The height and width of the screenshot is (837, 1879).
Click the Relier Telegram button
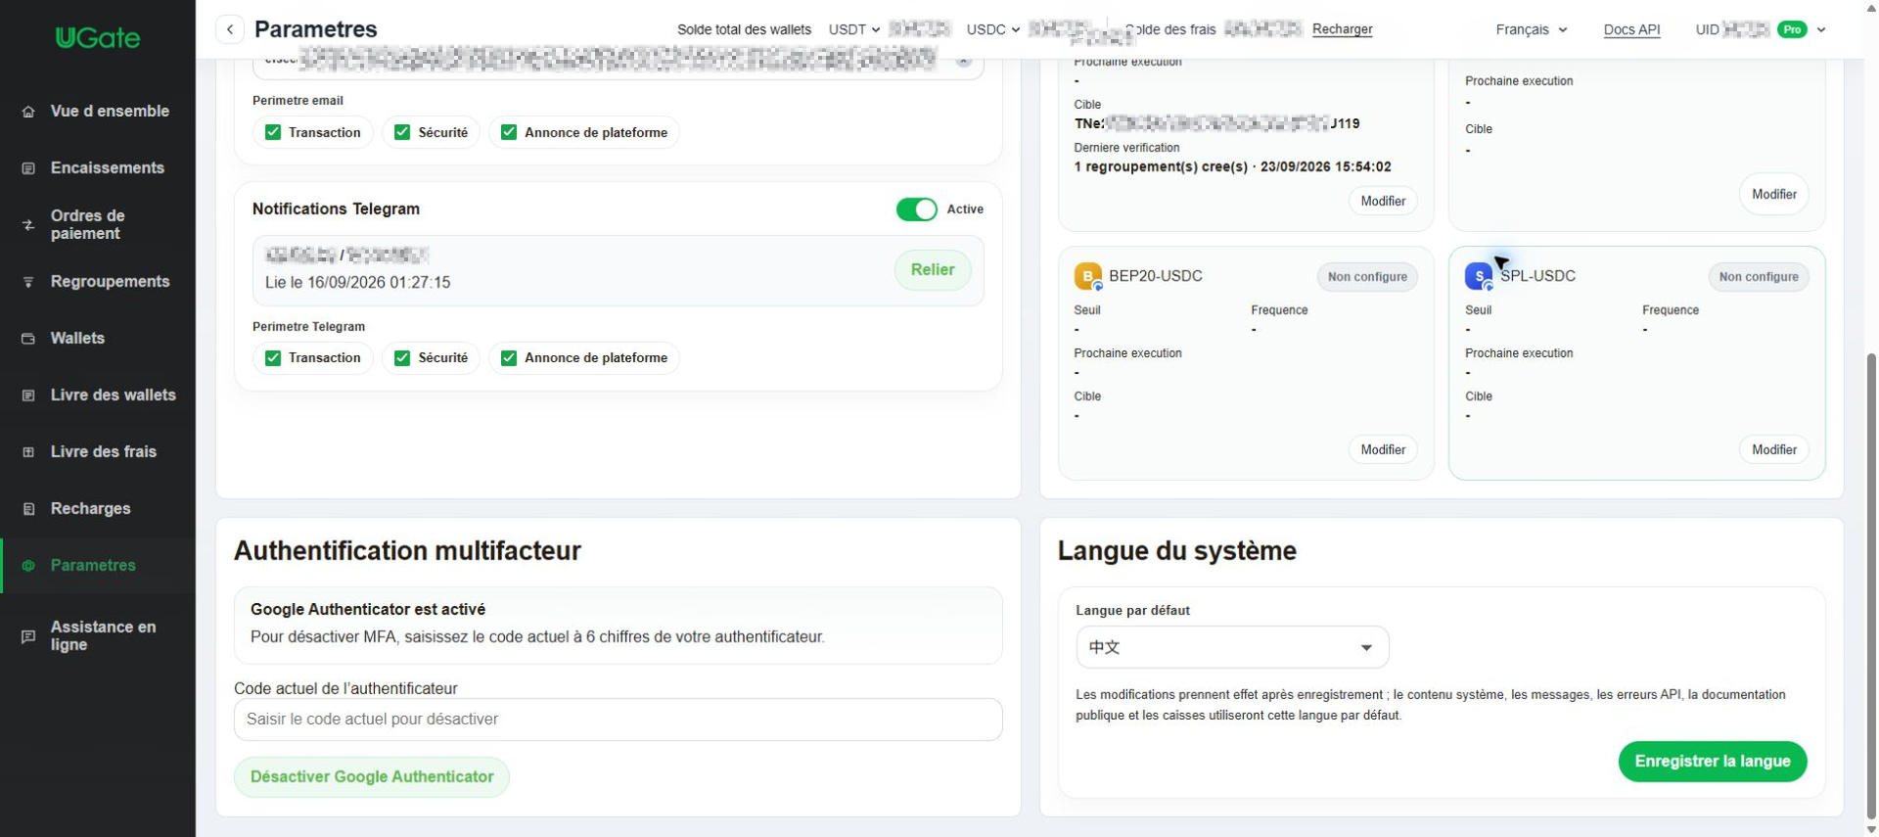[x=933, y=270]
